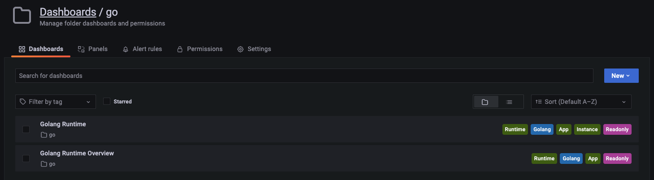Click the tag icon in Filter by tag
This screenshot has height=180, width=654.
click(23, 102)
